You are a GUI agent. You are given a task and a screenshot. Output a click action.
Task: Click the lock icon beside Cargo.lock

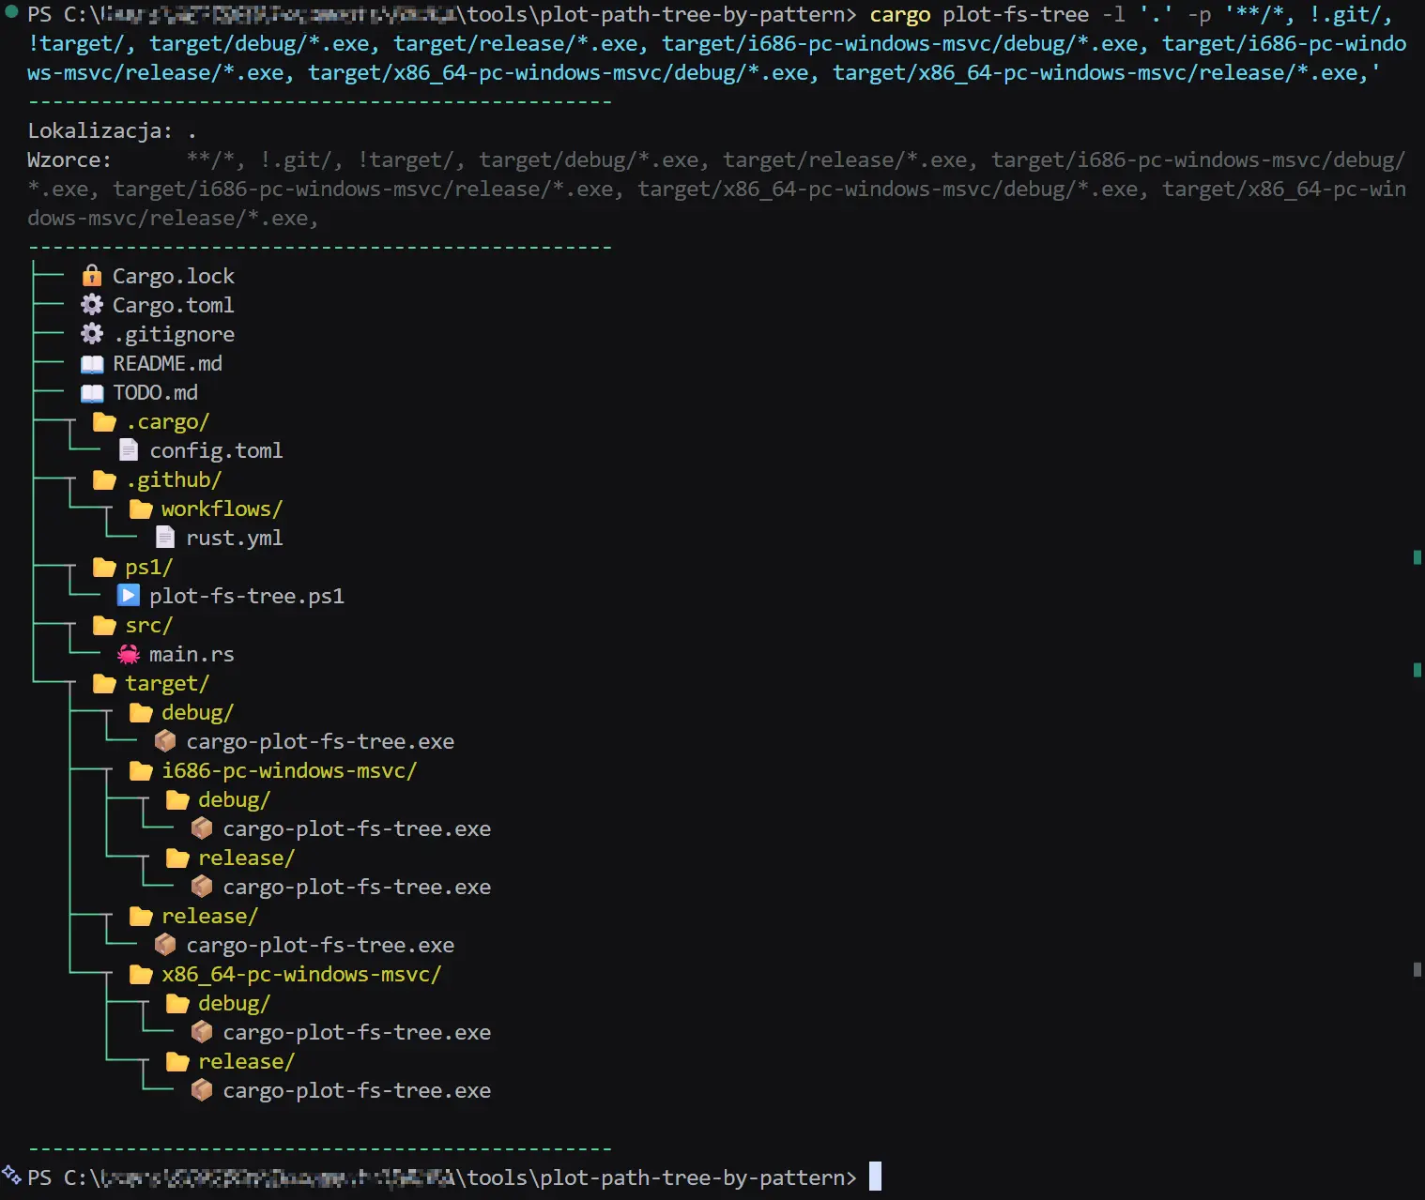tap(92, 276)
